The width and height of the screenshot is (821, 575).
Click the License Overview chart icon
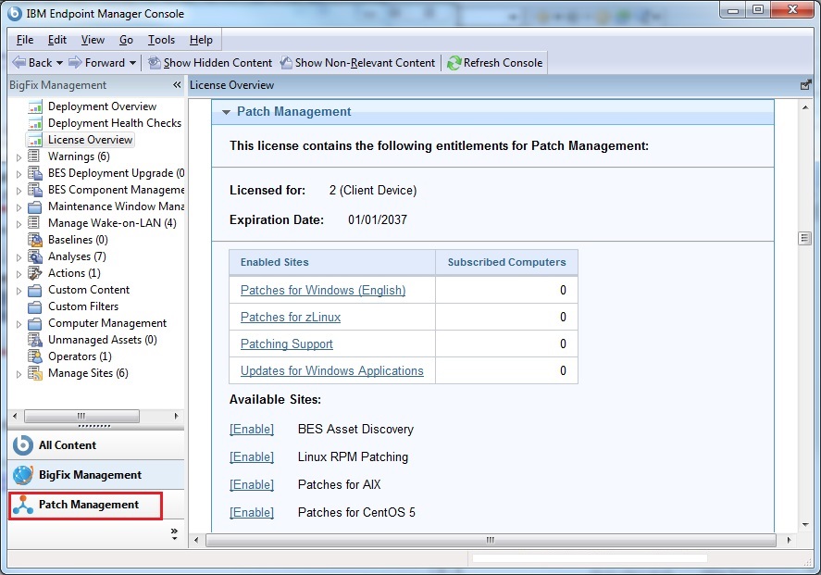tap(35, 141)
